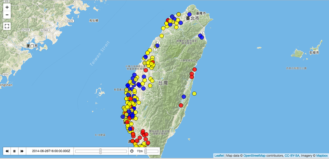329x159 pixels.
Task: Click the clock speed icon
Action: click(x=132, y=151)
